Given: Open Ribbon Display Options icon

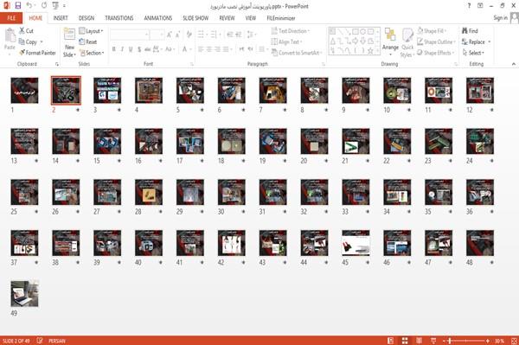Looking at the screenshot, I should [480, 6].
